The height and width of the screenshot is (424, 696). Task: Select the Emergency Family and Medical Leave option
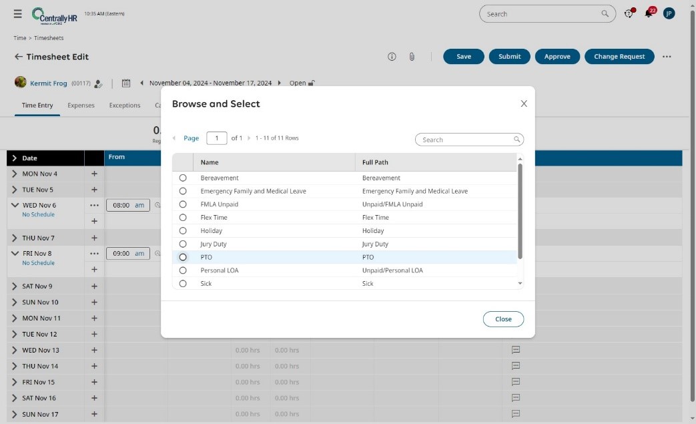click(183, 191)
